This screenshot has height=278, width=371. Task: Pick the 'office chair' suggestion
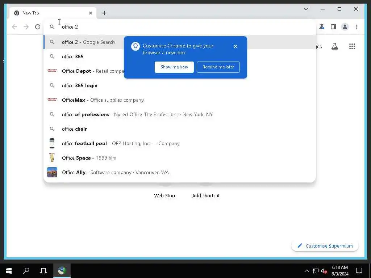pyautogui.click(x=180, y=129)
